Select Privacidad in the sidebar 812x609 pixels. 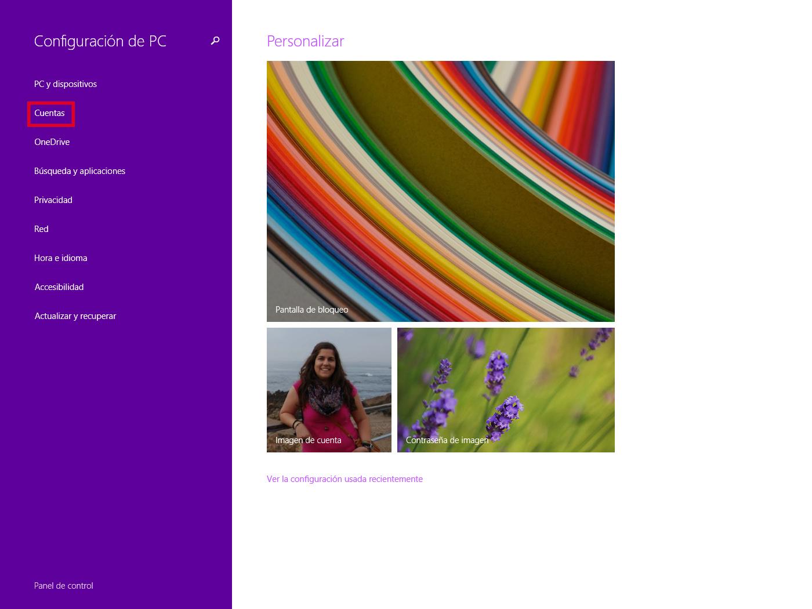click(53, 200)
